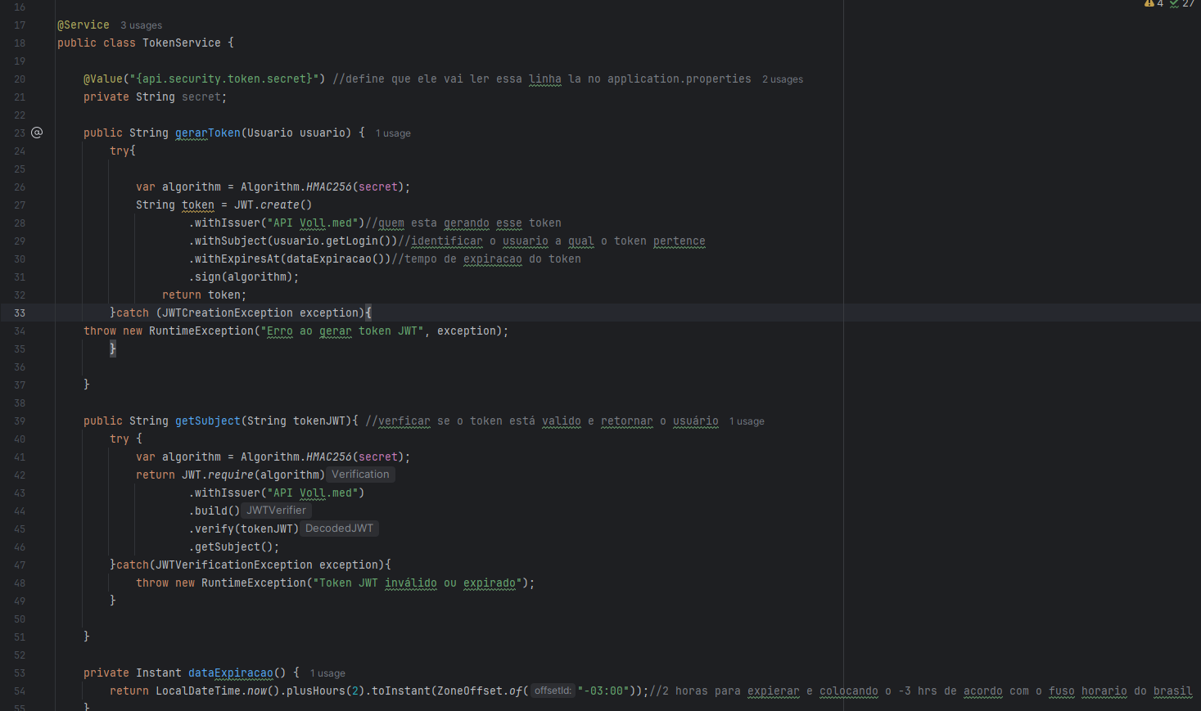Click the @Value annotation
This screenshot has height=711, width=1201.
click(103, 79)
